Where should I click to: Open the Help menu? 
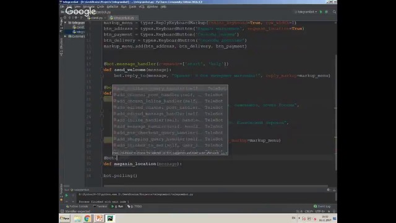click(x=163, y=7)
